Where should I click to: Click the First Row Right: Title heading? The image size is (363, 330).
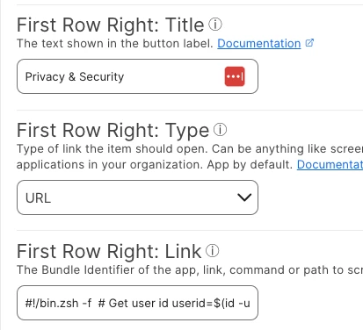(111, 25)
